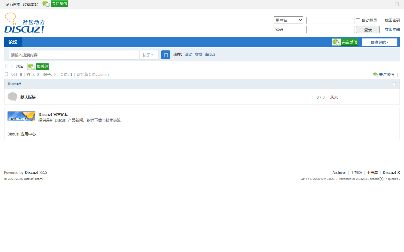
Task: Enable the 自动登录 checkbox
Action: click(358, 20)
